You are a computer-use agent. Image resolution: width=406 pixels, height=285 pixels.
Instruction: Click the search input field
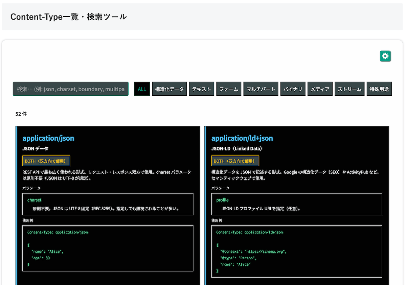coord(70,89)
